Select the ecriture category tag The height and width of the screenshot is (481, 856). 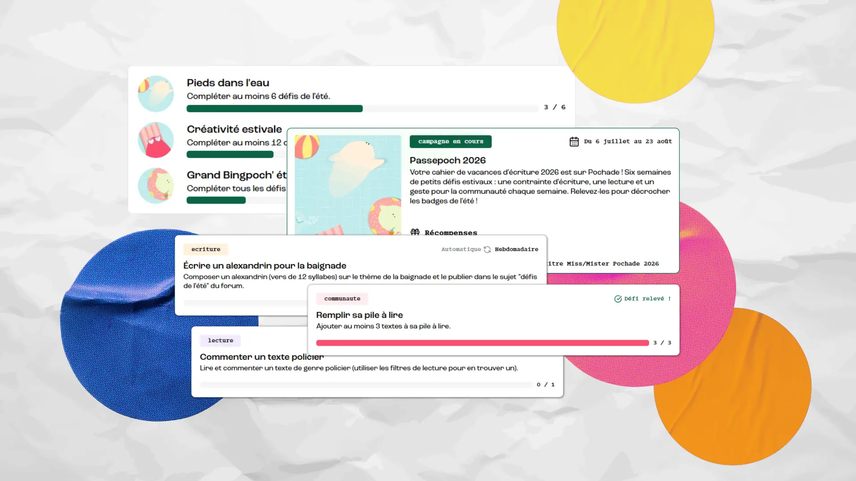206,249
